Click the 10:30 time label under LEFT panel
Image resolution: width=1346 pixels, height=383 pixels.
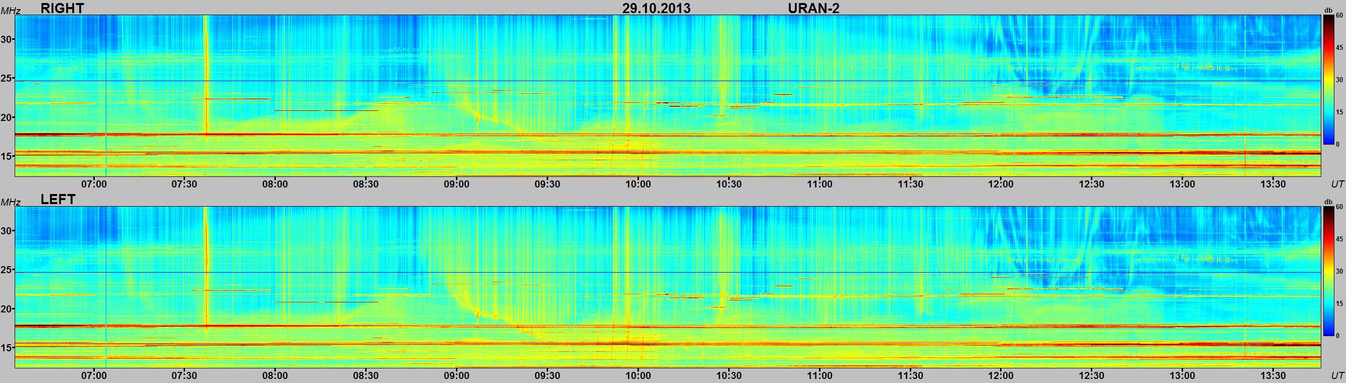[x=729, y=375]
